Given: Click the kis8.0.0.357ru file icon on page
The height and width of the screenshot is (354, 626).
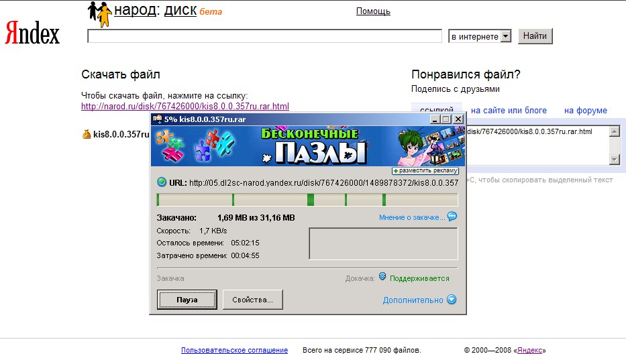Looking at the screenshot, I should tap(87, 134).
